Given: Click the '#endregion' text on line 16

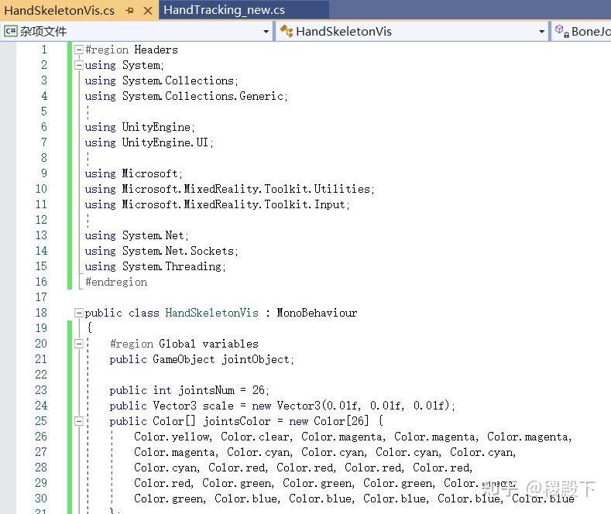Looking at the screenshot, I should point(116,282).
